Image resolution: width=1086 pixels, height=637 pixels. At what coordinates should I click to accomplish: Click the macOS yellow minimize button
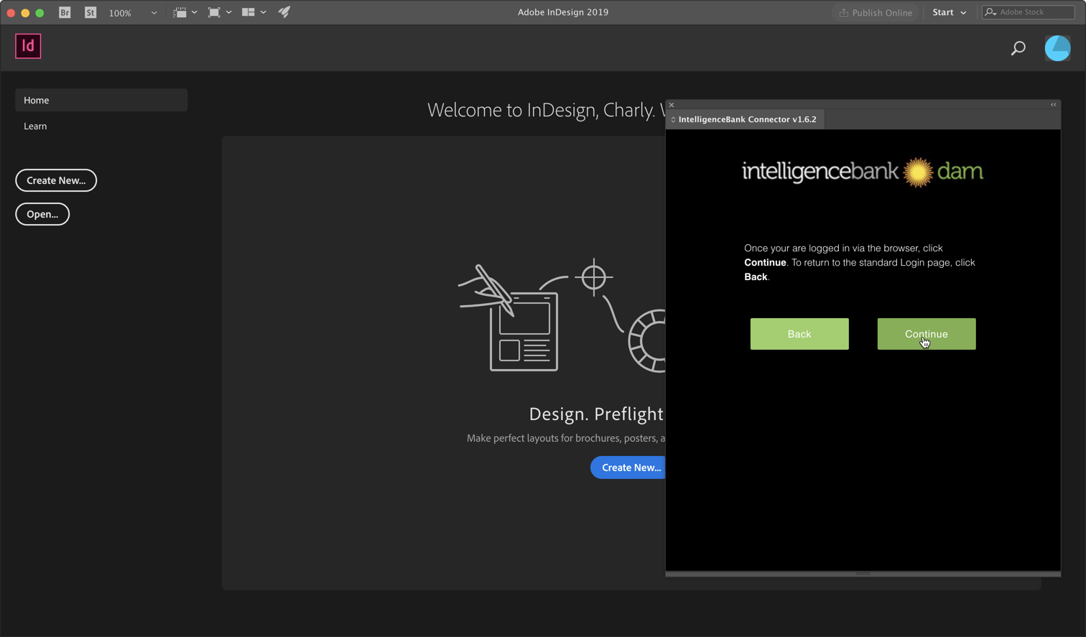[25, 13]
